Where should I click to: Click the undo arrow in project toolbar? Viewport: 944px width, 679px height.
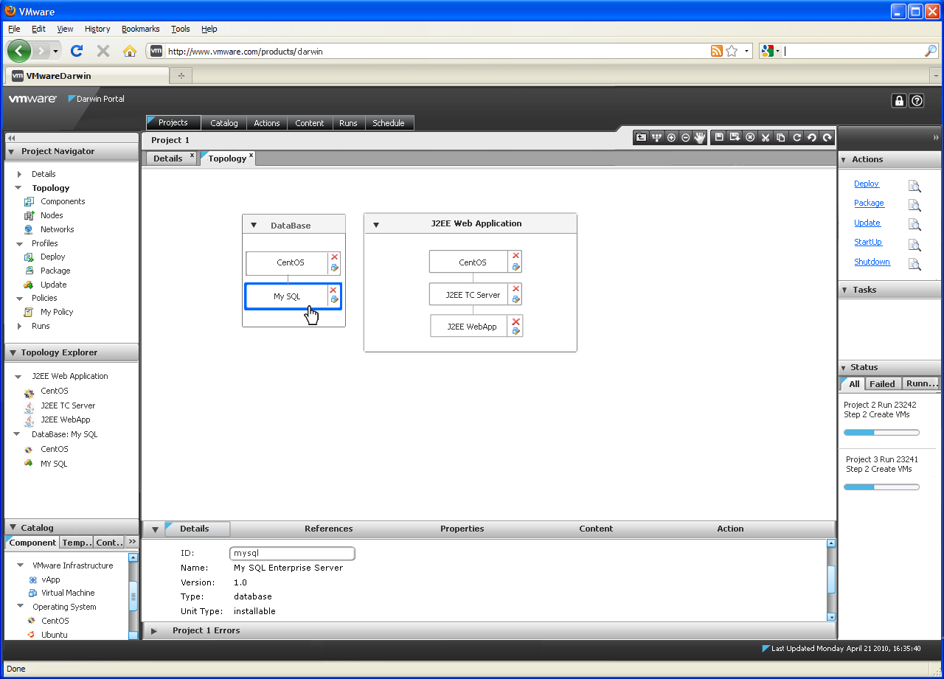[812, 137]
